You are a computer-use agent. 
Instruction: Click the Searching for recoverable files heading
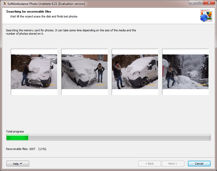pyautogui.click(x=29, y=12)
